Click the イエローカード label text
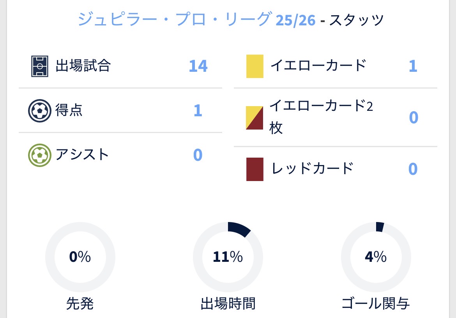This screenshot has height=318, width=456. coord(318,65)
